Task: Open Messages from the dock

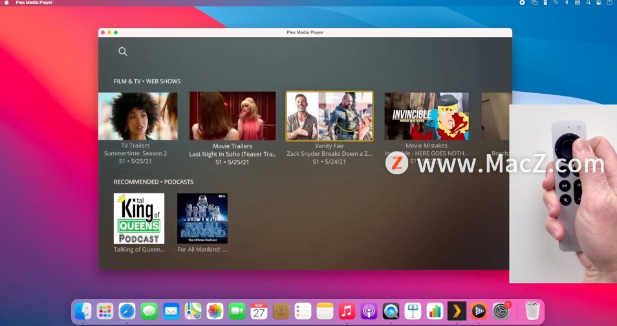Action: (x=149, y=311)
